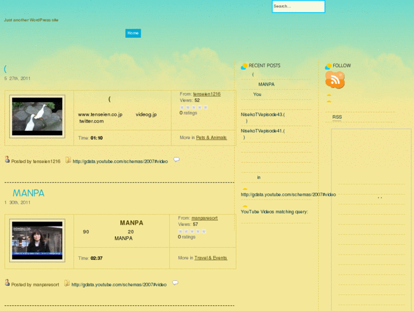Open the You entry in Recent Posts
This screenshot has width=414, height=311.
[x=257, y=95]
